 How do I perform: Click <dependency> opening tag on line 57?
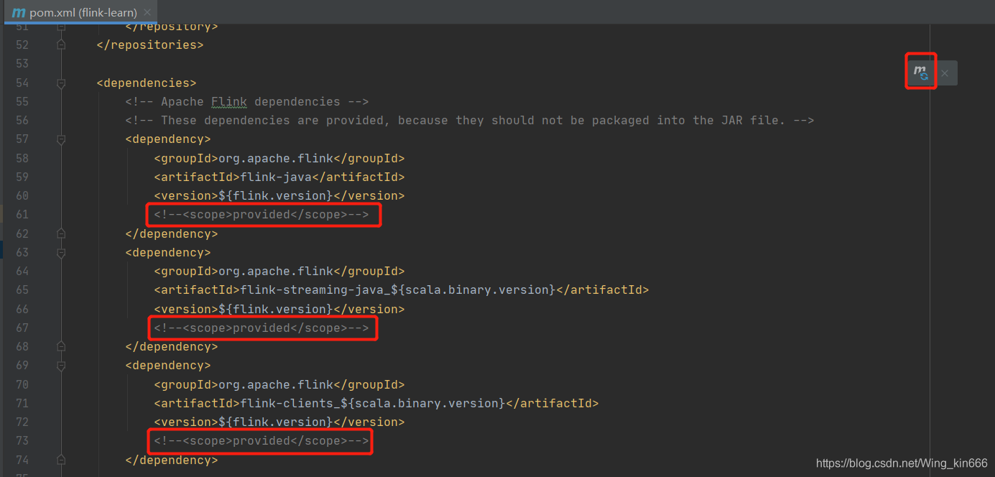(x=168, y=139)
